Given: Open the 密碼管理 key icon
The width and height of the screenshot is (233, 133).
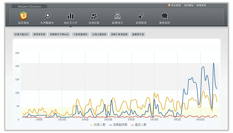Looking at the screenshot, I should coord(141,16).
